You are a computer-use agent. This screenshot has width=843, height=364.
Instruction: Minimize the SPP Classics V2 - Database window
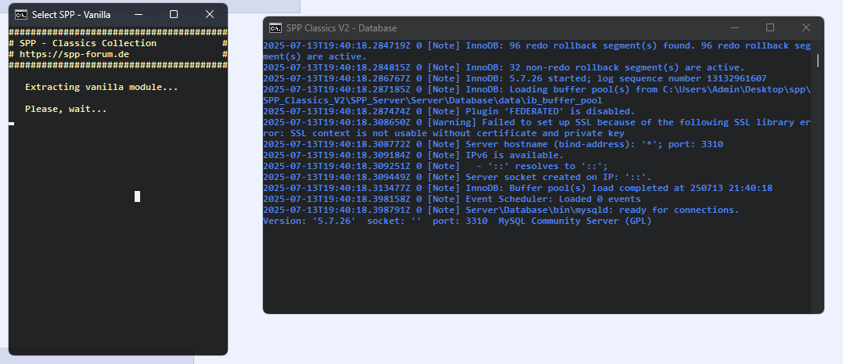click(734, 27)
